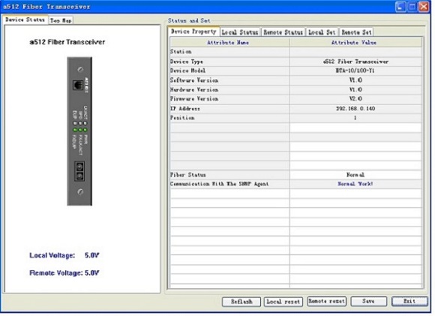
Task: Select the Position row label
Action: pos(182,118)
